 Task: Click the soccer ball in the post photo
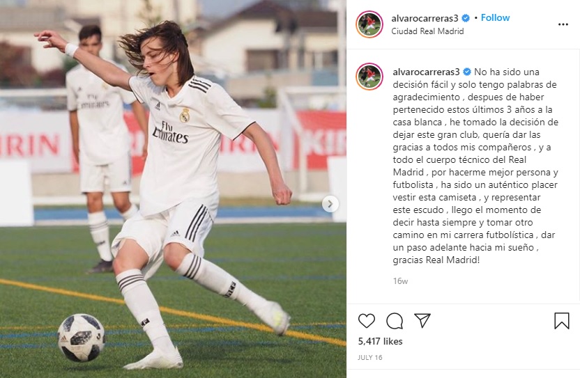tap(82, 338)
